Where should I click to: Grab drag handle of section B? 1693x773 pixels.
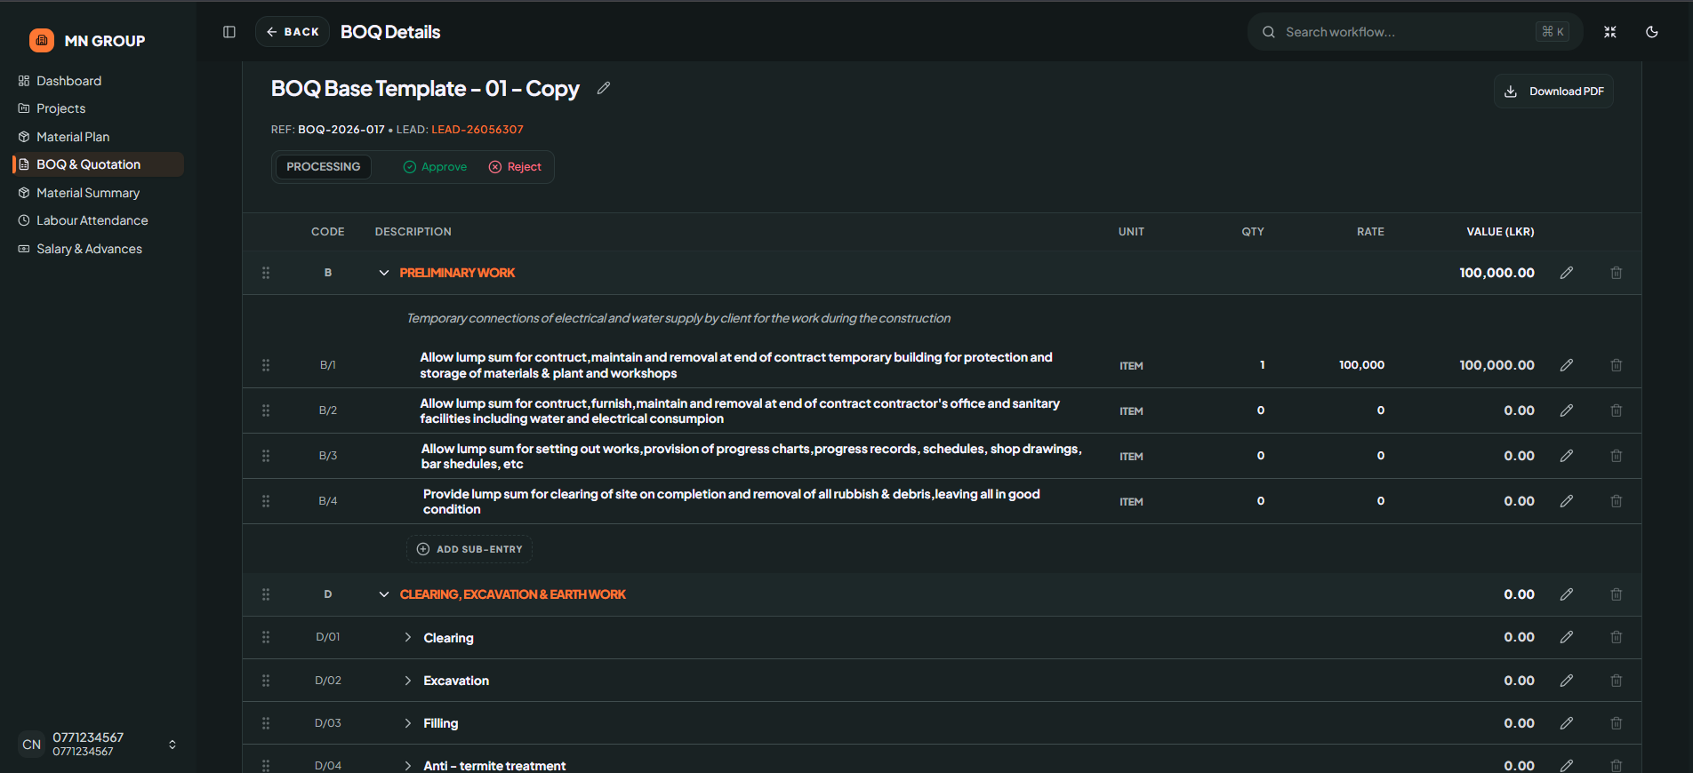click(266, 273)
